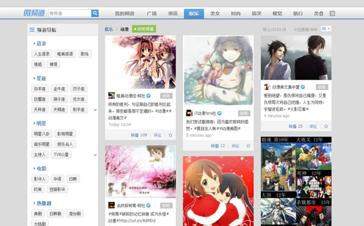The width and height of the screenshot is (364, 226).
Task: Switch to the 视觉 tab
Action: [277, 13]
